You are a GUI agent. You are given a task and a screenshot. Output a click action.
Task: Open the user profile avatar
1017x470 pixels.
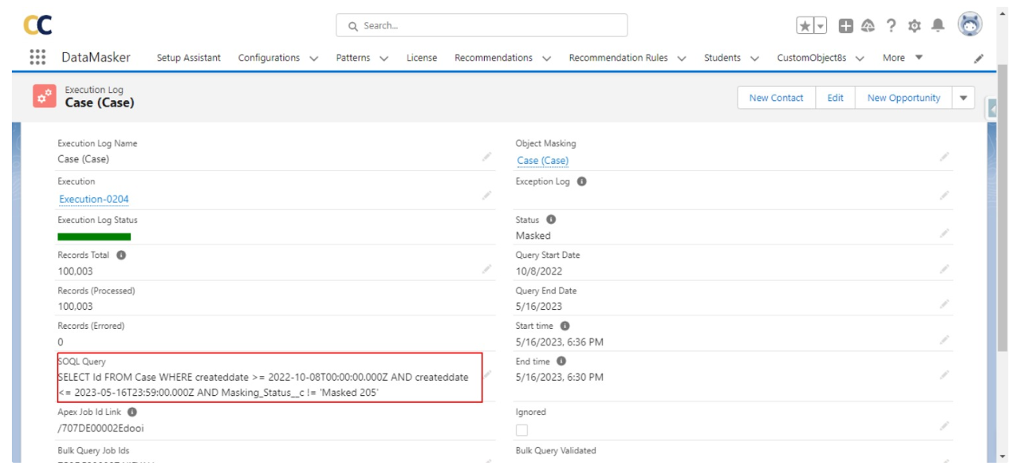970,24
